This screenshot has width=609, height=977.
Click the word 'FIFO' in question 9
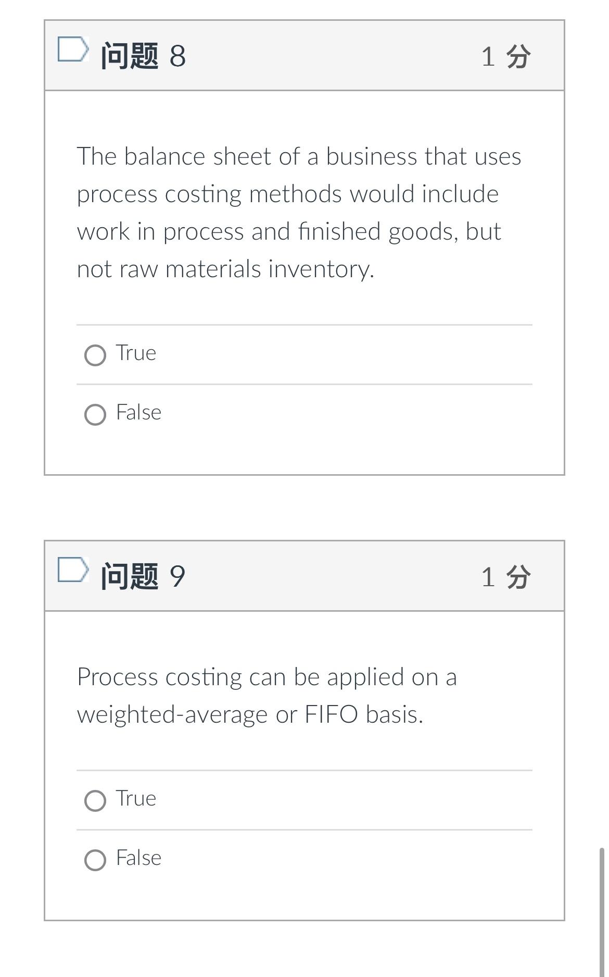point(331,714)
